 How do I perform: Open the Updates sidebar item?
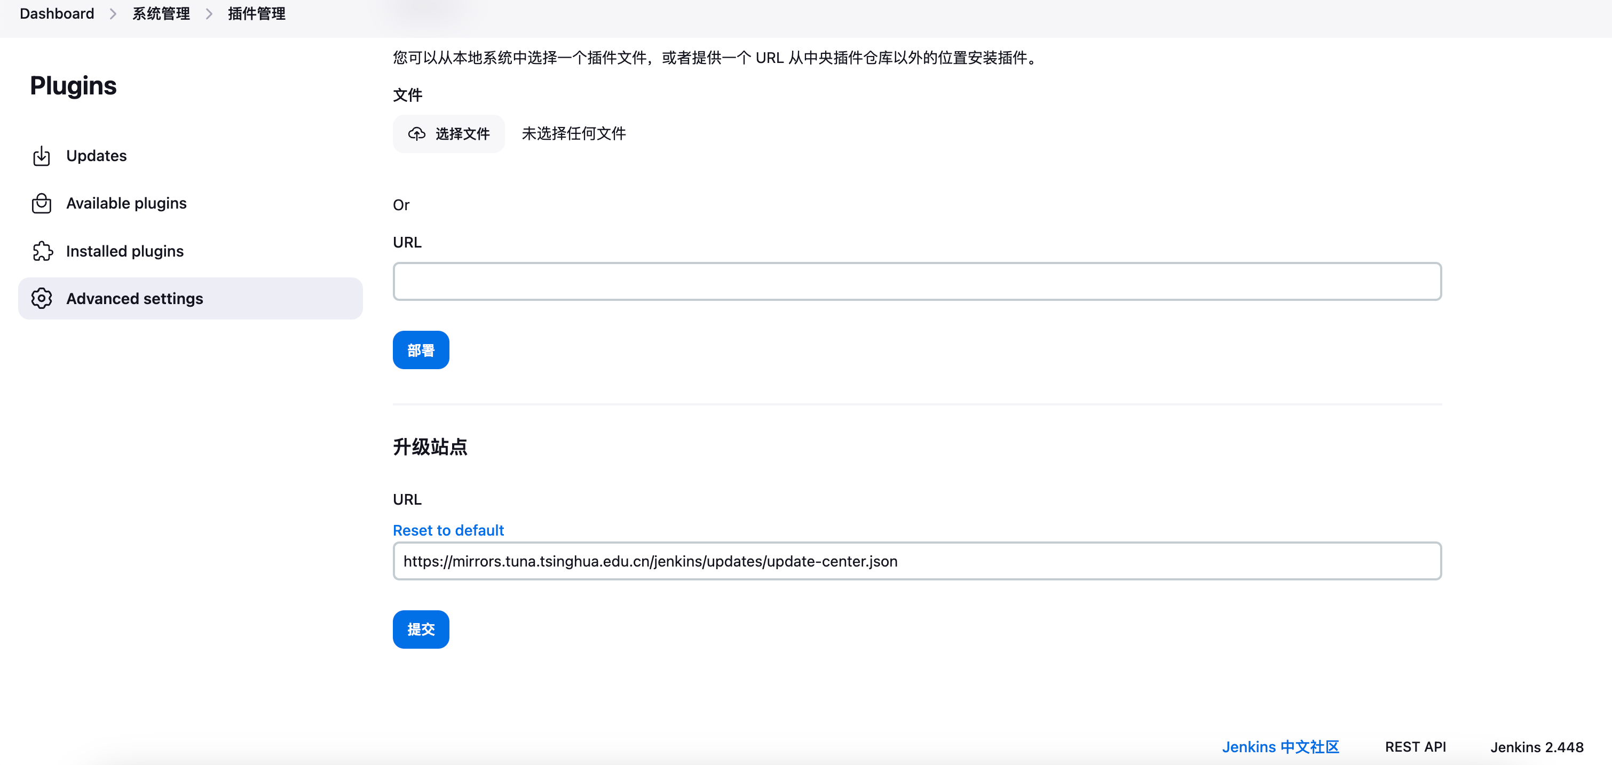[97, 156]
